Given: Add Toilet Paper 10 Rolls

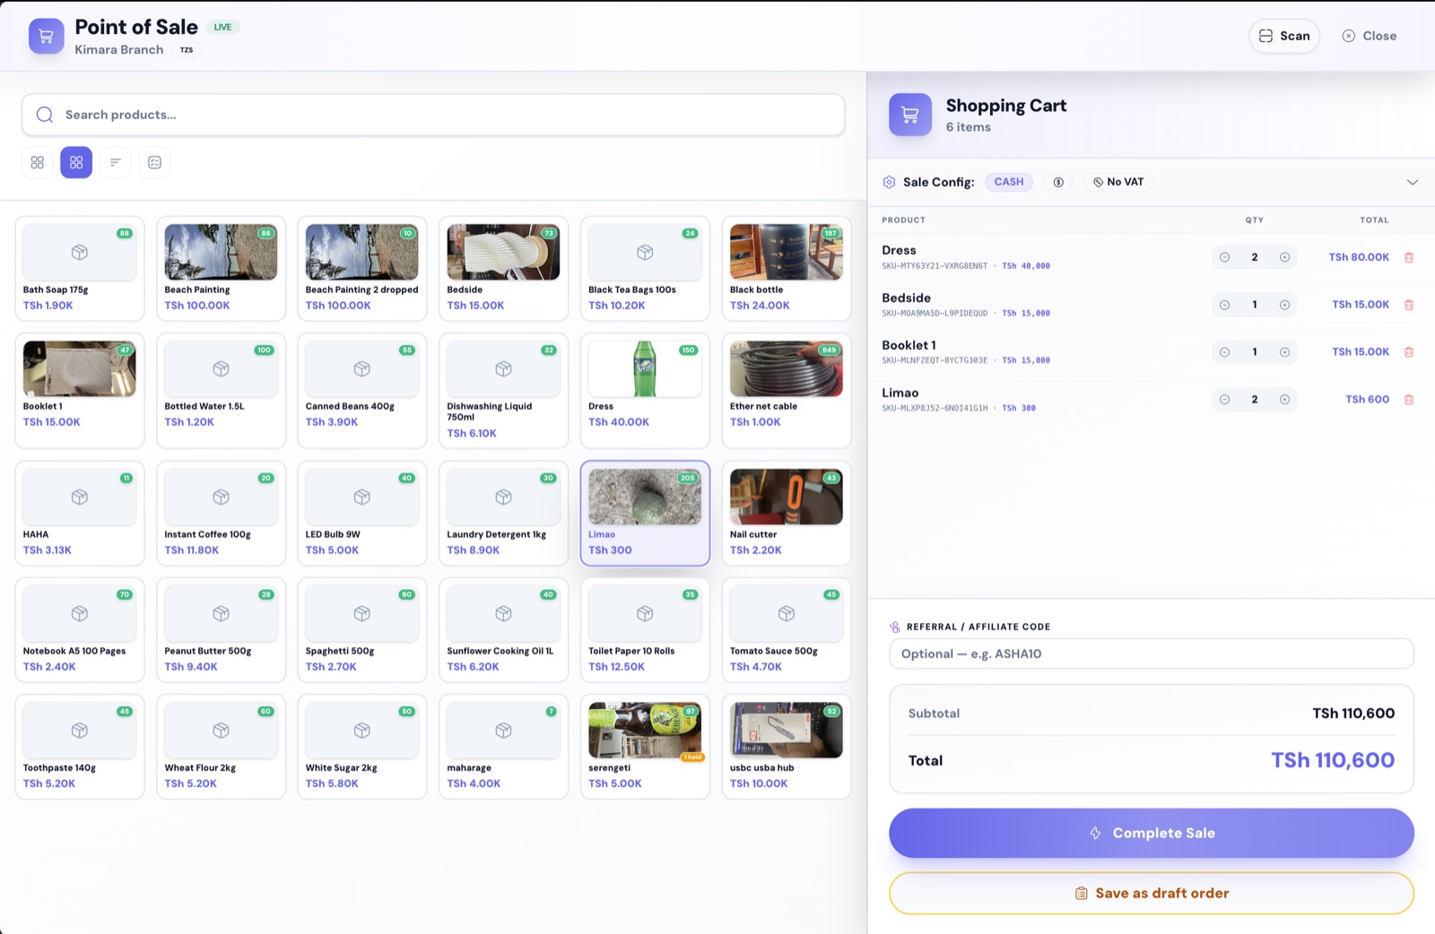Looking at the screenshot, I should point(645,629).
